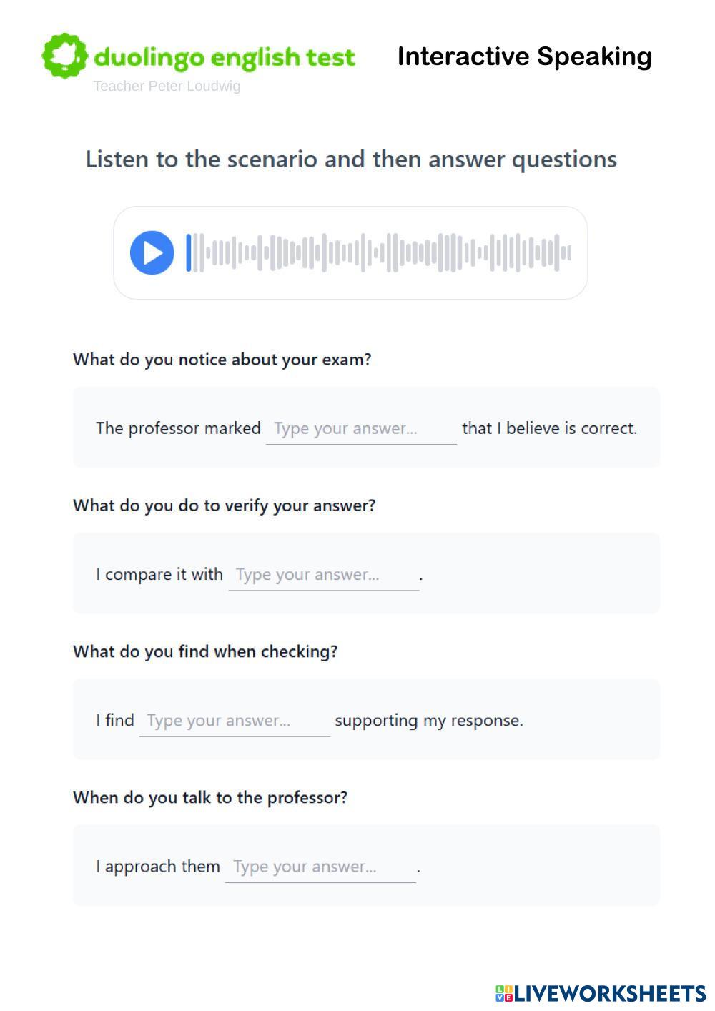Open the LIVEWORKSHEETS brand link
Image resolution: width=715 pixels, height=1011 pixels.
click(610, 993)
